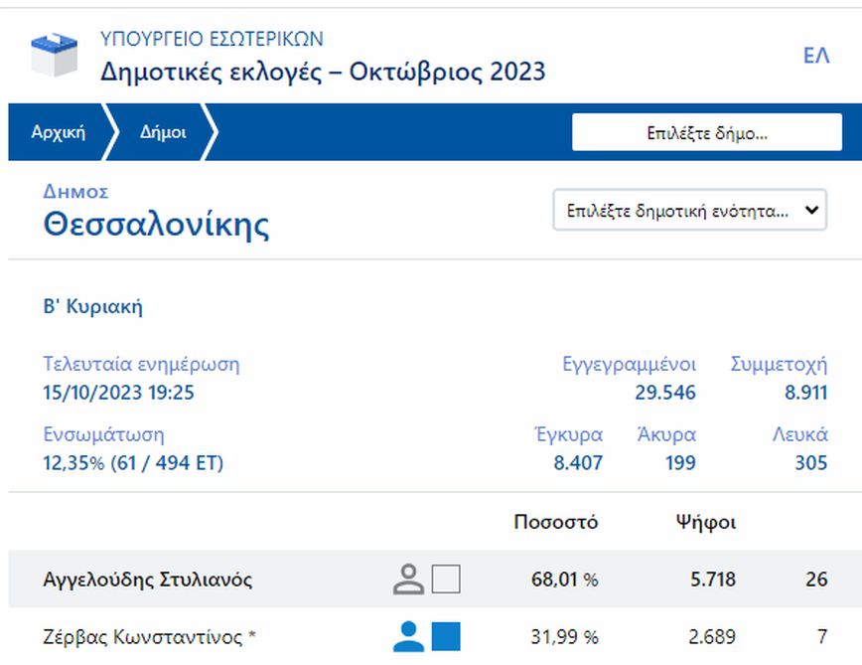Screen dimensions: 862x665
Task: Click the gray person icon for Αγγελούδης
Action: tap(408, 579)
